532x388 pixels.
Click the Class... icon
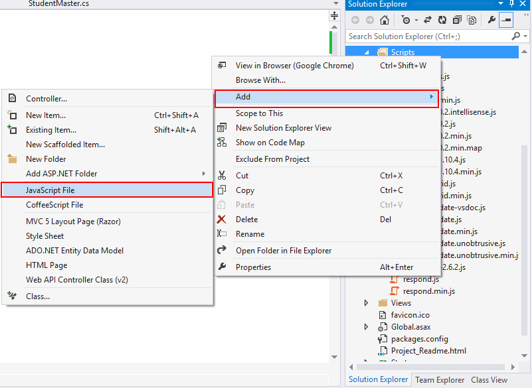(x=12, y=296)
